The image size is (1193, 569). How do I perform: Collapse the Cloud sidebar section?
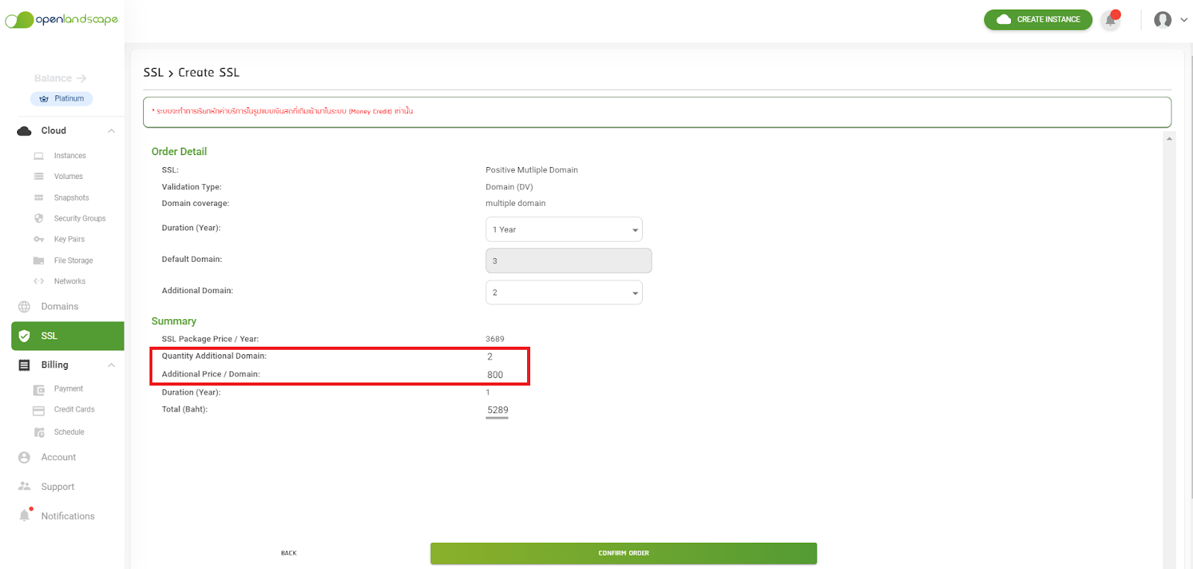click(111, 131)
